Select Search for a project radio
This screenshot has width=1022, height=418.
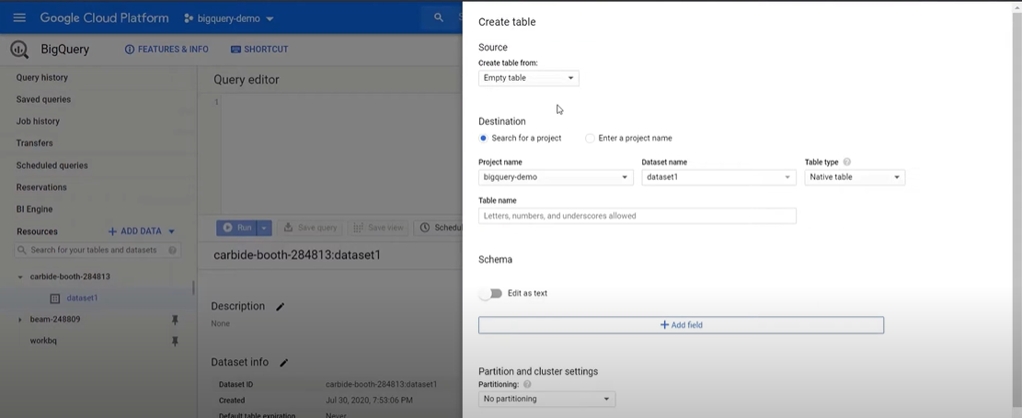click(x=483, y=138)
